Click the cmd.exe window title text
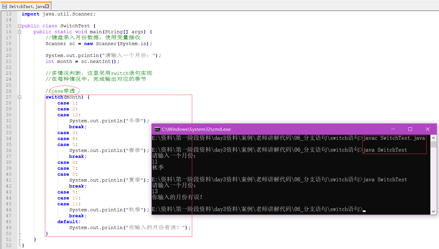Screen dimensions: 439x249 click(x=196, y=129)
